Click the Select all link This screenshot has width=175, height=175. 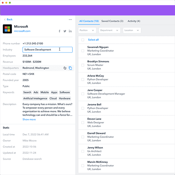coord(93,40)
